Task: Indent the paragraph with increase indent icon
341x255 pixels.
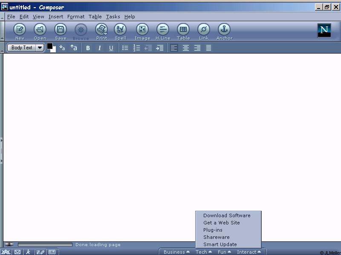Action: click(159, 48)
